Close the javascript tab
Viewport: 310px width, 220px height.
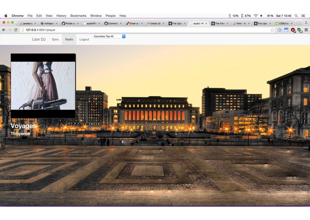(35, 23)
